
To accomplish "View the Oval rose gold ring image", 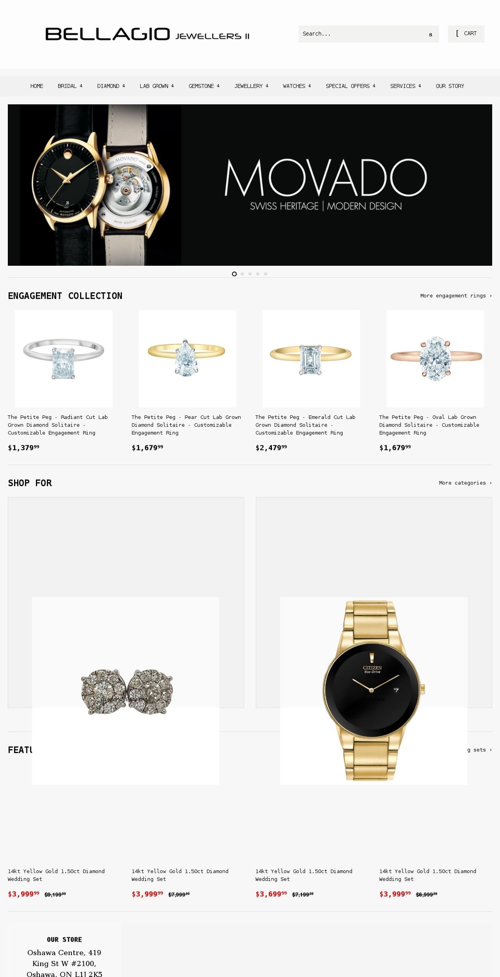I will (x=435, y=359).
